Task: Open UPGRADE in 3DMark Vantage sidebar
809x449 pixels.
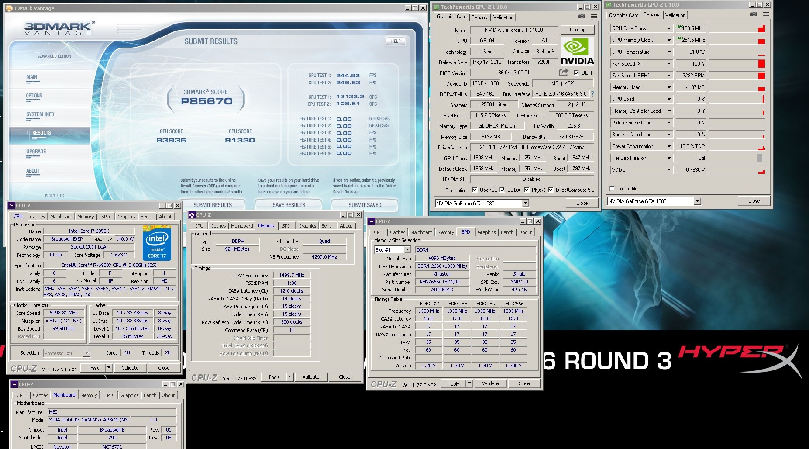Action: click(x=36, y=152)
